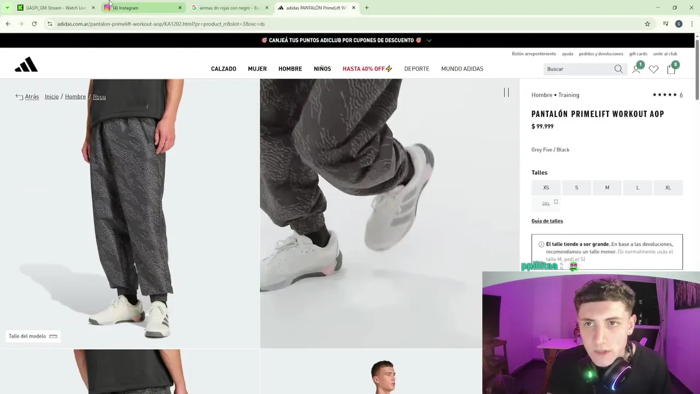Go to the Hombre breadcrumb
700x394 pixels.
click(75, 96)
